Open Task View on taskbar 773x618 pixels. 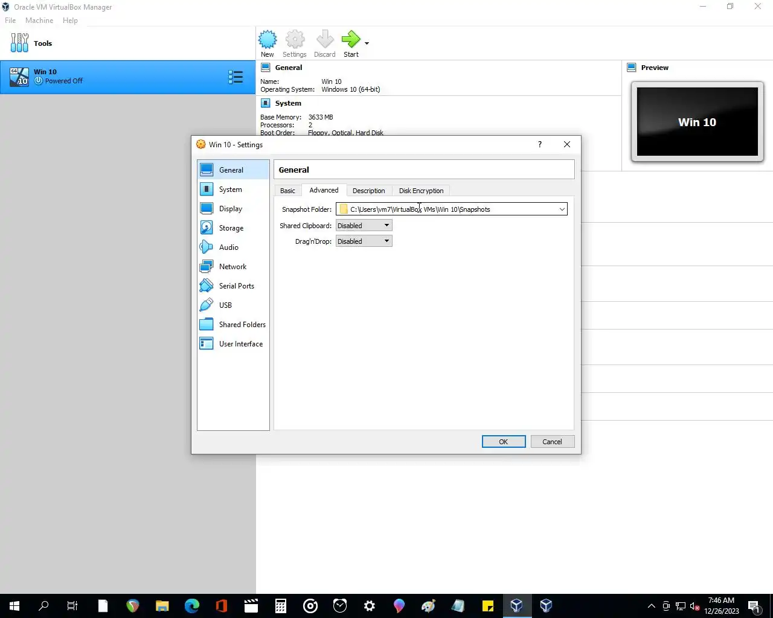72,605
